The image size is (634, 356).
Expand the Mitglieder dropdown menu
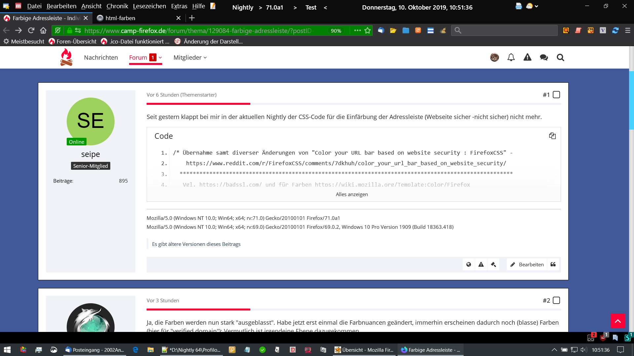[190, 58]
